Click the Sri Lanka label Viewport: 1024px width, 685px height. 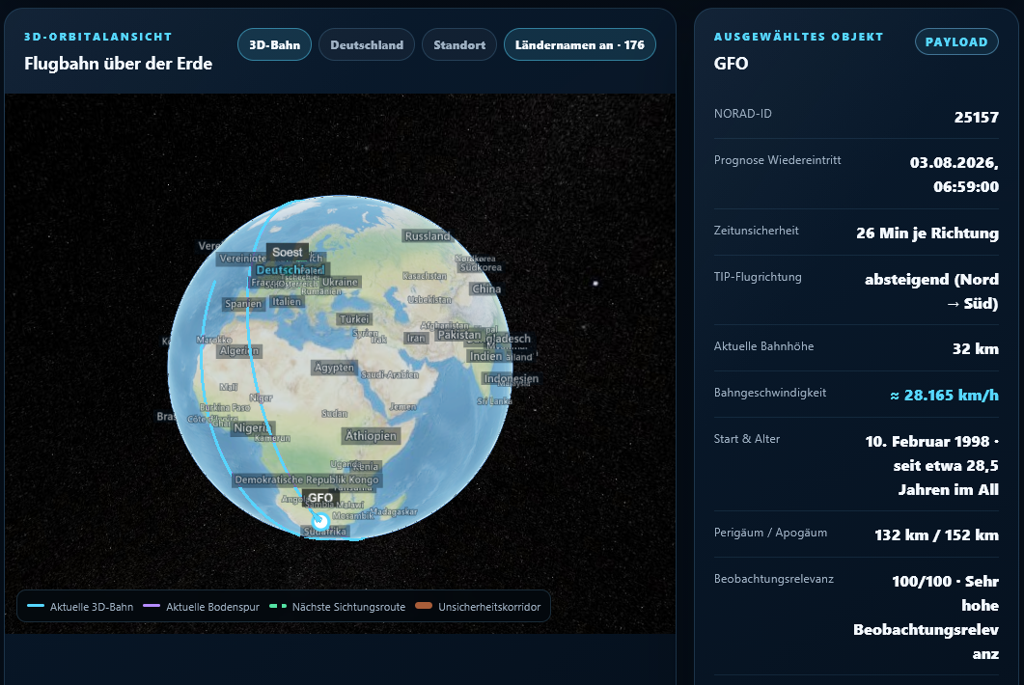point(494,401)
